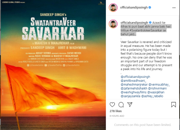Go to the @rishivirmani profile

(x=157, y=88)
